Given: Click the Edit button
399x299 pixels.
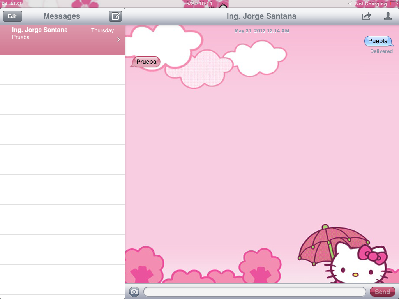Looking at the screenshot, I should (12, 16).
